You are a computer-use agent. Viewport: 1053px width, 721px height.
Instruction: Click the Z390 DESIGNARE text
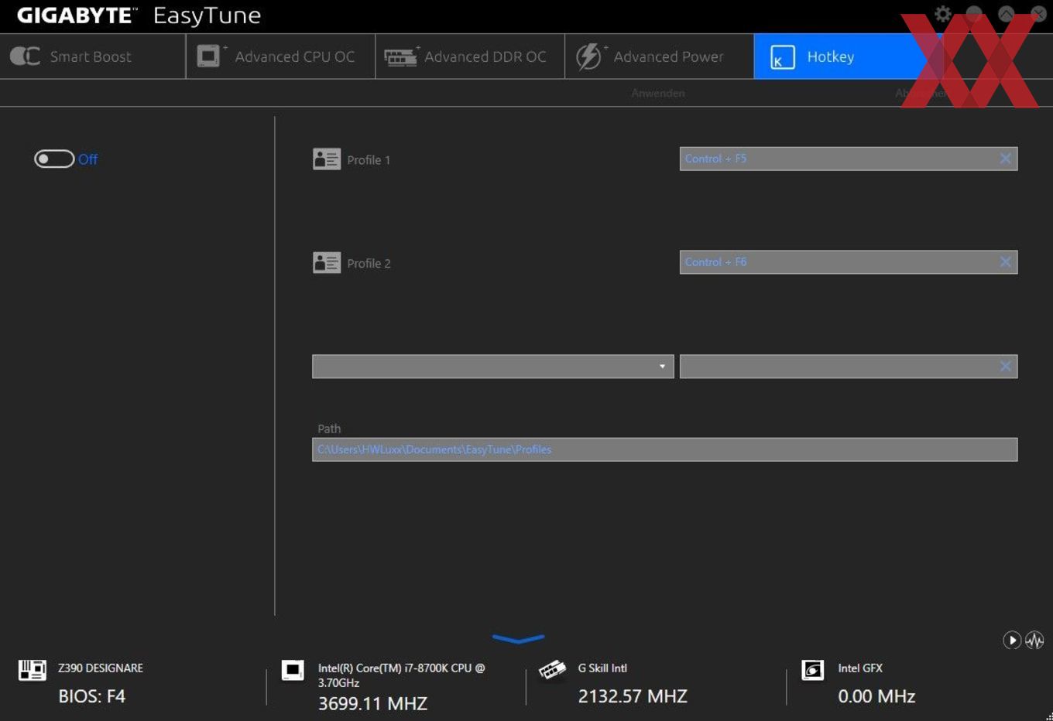[101, 668]
